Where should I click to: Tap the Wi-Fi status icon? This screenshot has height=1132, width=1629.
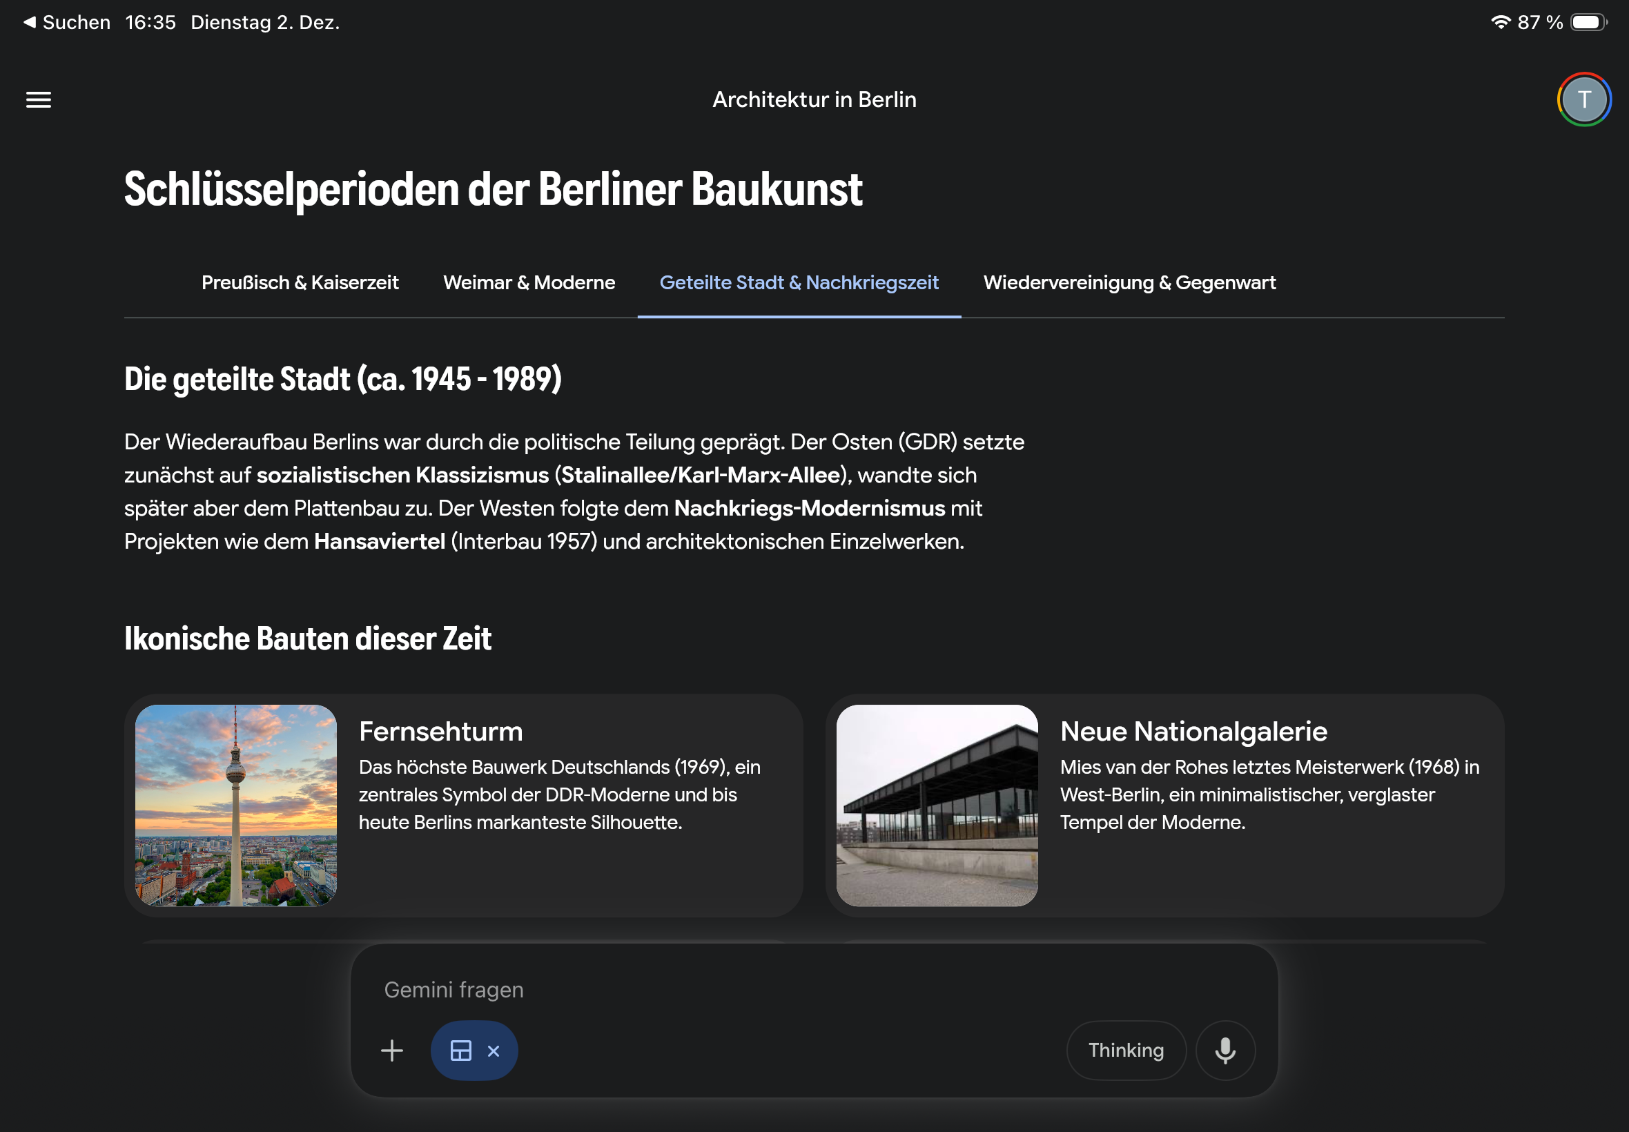point(1500,22)
